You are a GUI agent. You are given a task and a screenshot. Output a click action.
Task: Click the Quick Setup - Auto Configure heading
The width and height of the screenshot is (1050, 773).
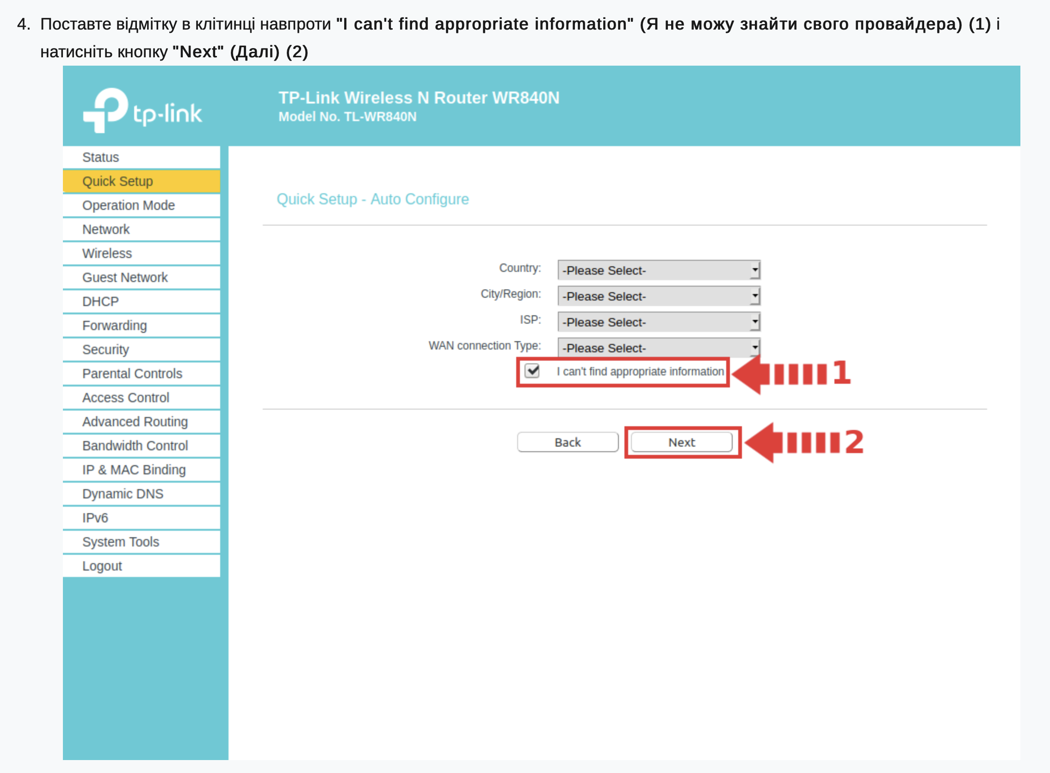click(372, 199)
